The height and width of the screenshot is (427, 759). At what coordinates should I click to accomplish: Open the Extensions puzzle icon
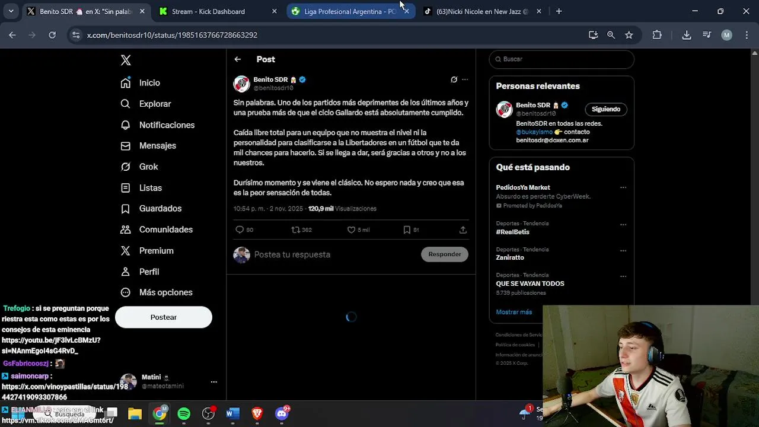coord(657,35)
